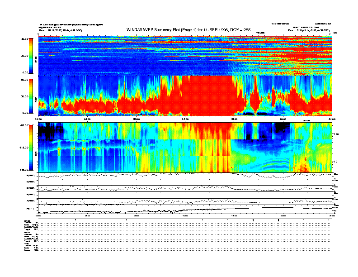Viewport: 358px width, 277px height.
Task: Click 04:00 time label under RAD1 spectrogram
Action: 87,119
